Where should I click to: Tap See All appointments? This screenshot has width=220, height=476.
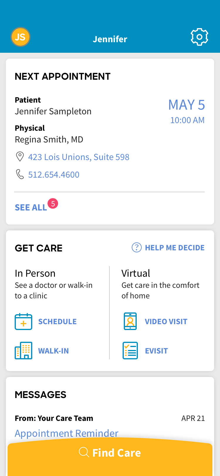(31, 208)
